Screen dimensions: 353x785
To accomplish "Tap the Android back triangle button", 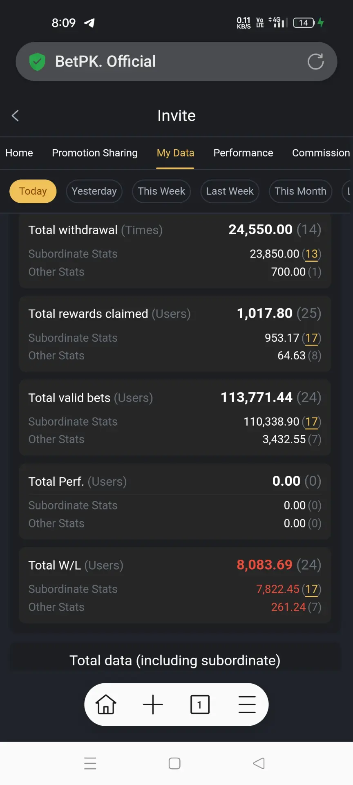I will (x=259, y=763).
